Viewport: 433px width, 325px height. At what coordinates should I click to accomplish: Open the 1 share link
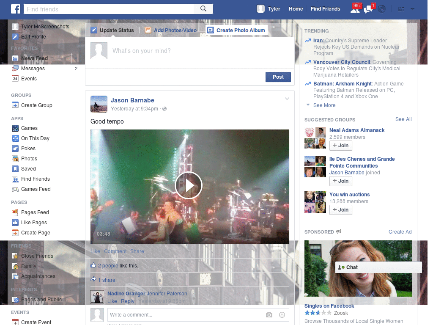pos(107,280)
